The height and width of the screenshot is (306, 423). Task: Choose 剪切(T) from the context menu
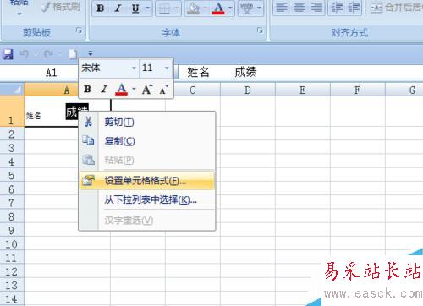147,122
